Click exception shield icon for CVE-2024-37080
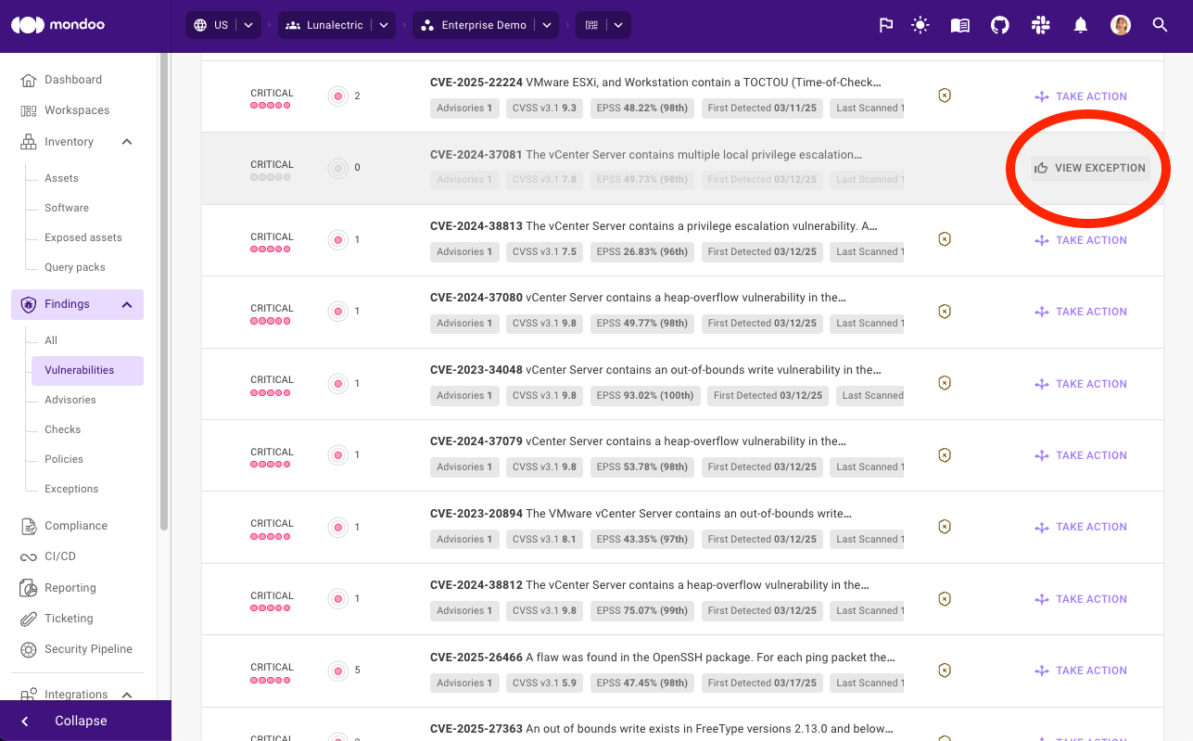Viewport: 1193px width, 741px height. click(x=945, y=312)
